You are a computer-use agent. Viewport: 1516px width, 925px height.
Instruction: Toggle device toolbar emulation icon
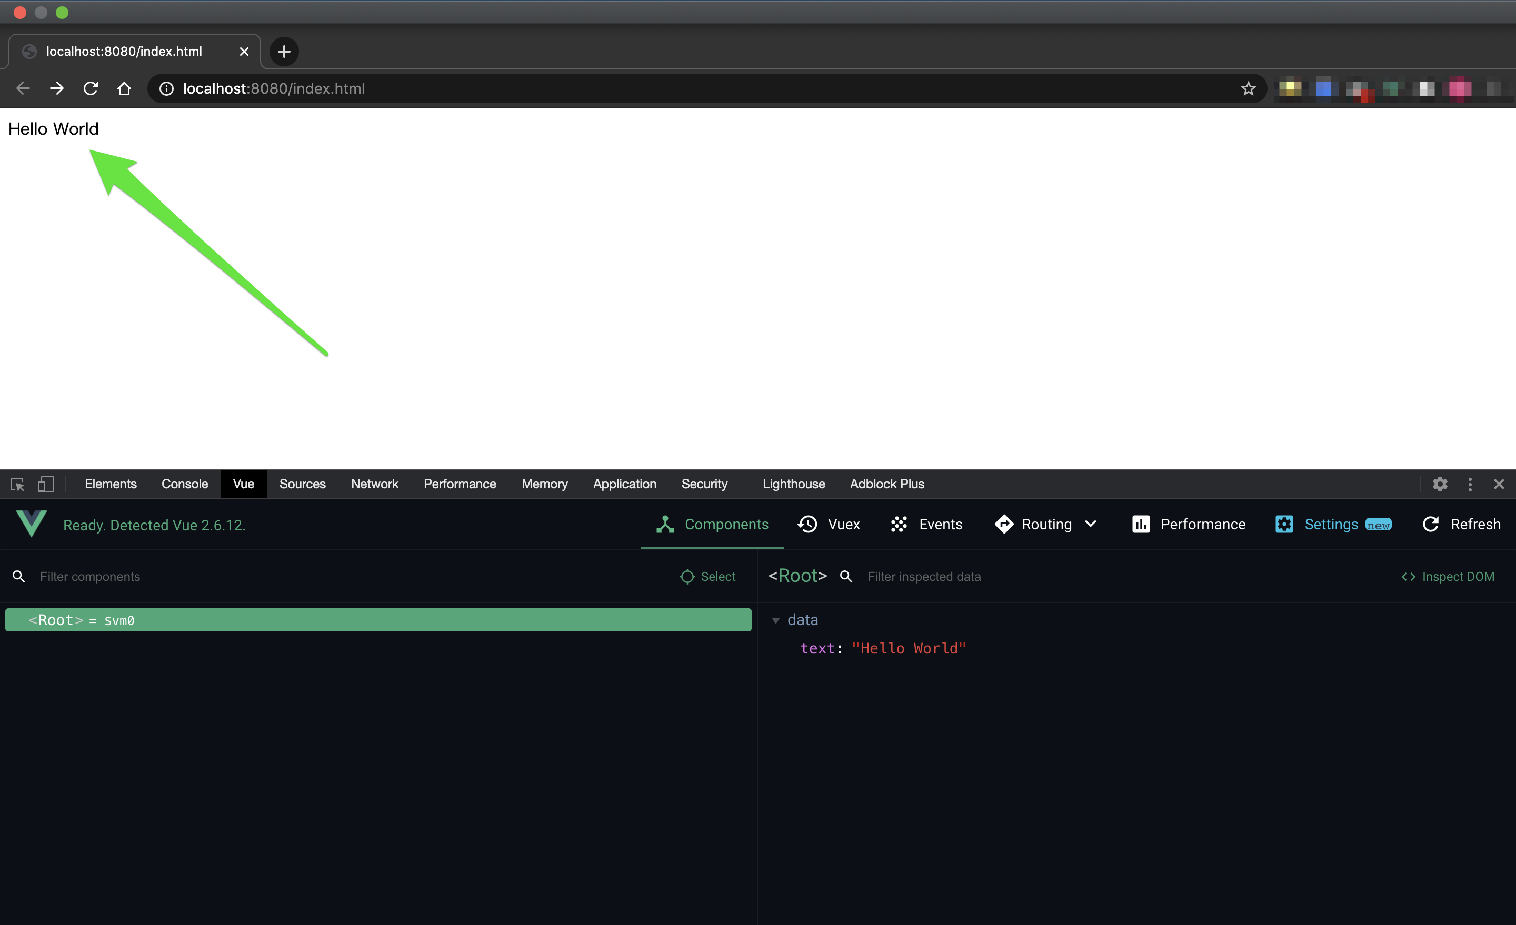(45, 484)
